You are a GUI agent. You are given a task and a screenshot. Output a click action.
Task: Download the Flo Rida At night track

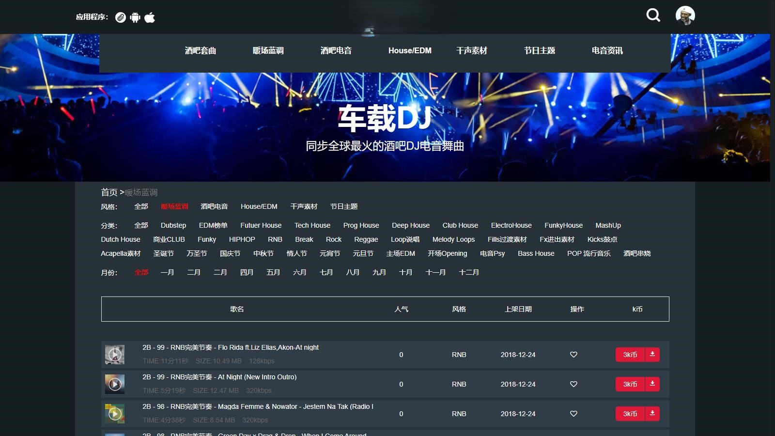pyautogui.click(x=652, y=354)
